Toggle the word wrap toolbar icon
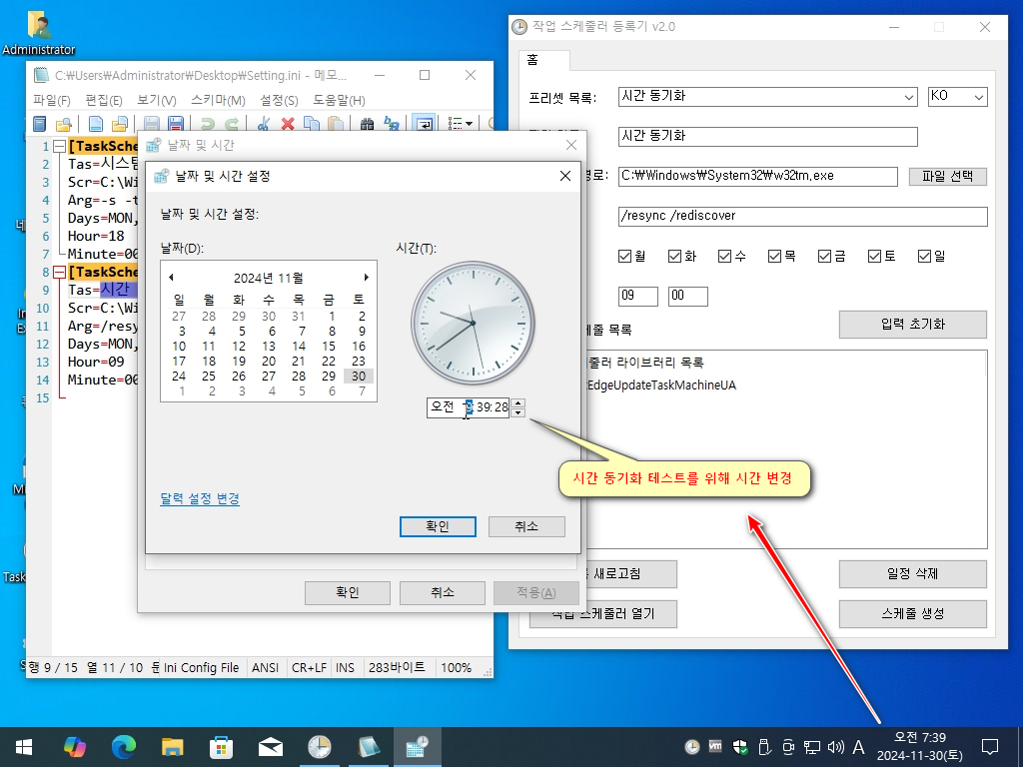The image size is (1023, 767). click(424, 123)
